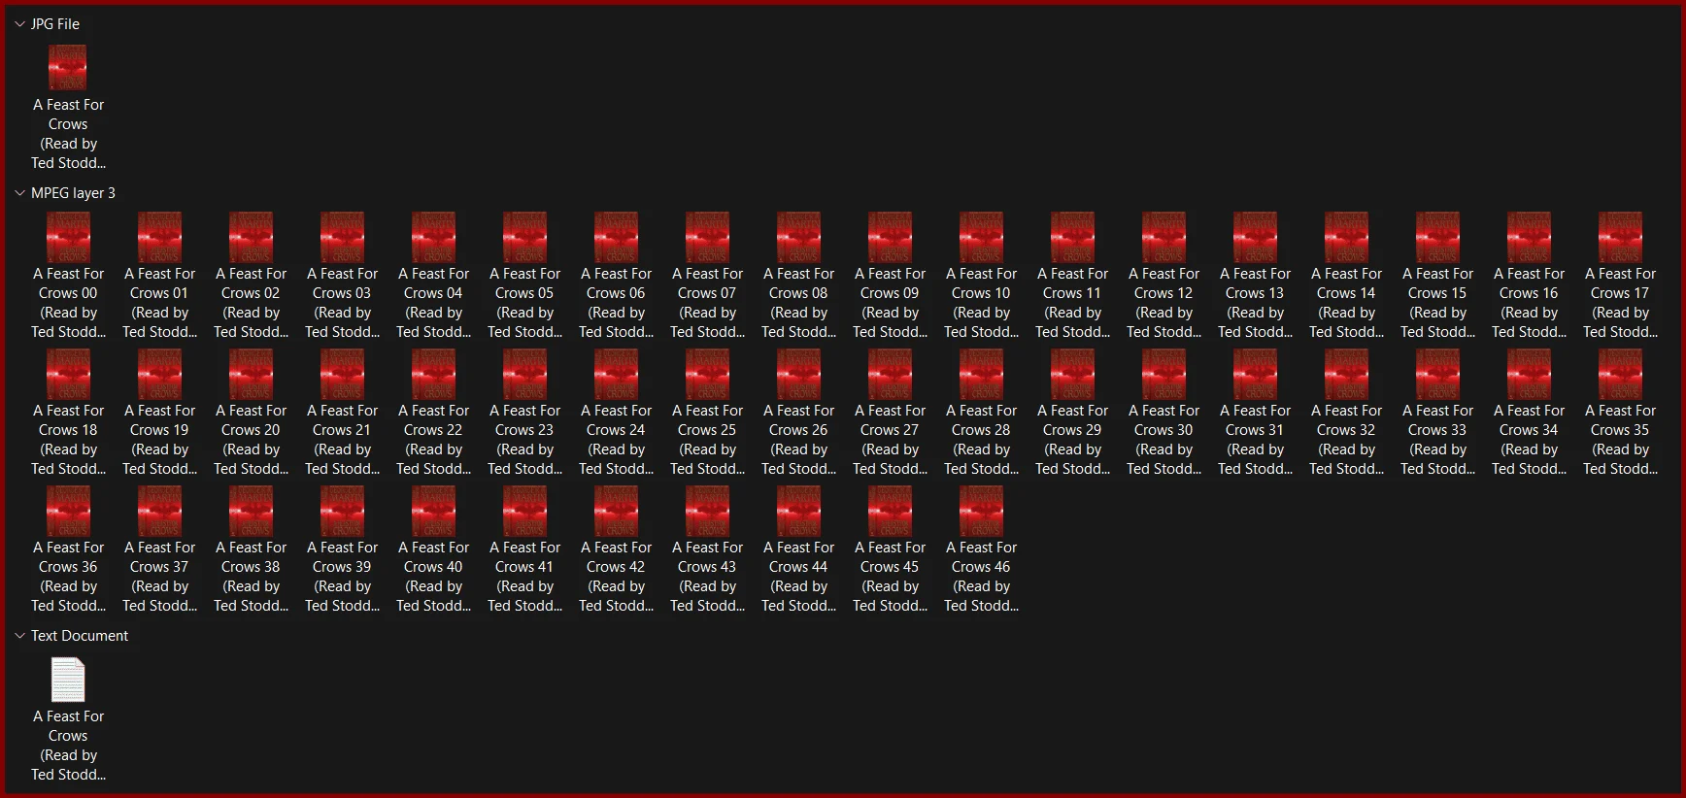Click file name A Feast For Crows 45
The width and height of the screenshot is (1686, 798).
point(890,577)
